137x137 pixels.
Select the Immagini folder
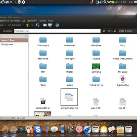pos(70,55)
